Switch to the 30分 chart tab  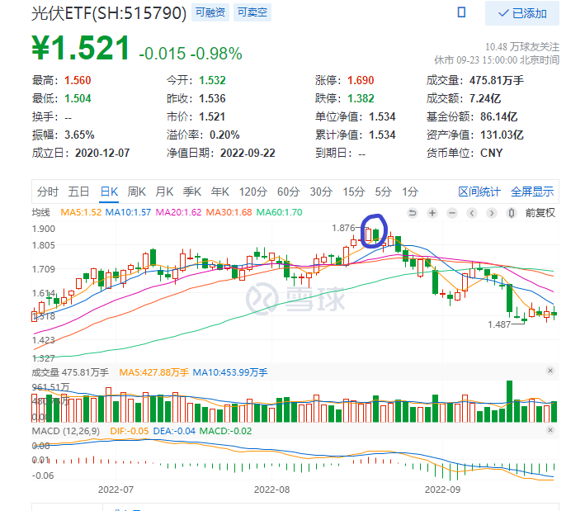pyautogui.click(x=321, y=192)
